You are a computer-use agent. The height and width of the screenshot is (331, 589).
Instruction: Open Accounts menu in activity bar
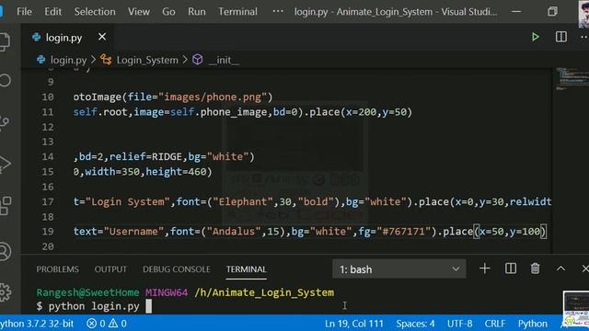coord(5,251)
